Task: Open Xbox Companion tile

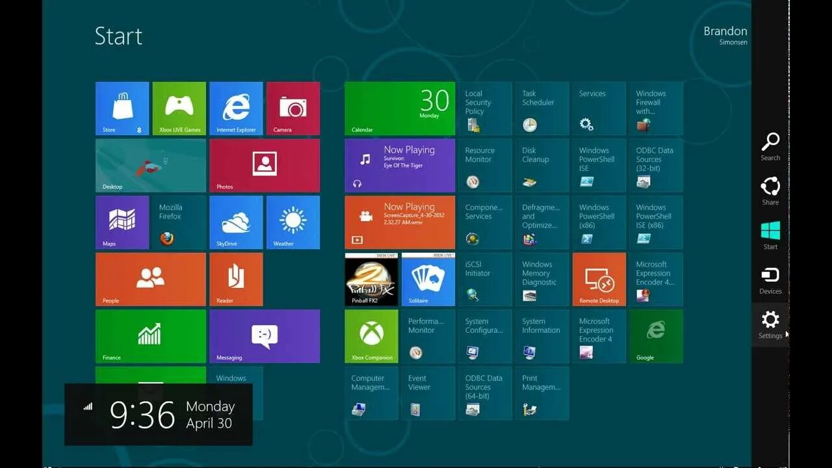Action: 371,336
